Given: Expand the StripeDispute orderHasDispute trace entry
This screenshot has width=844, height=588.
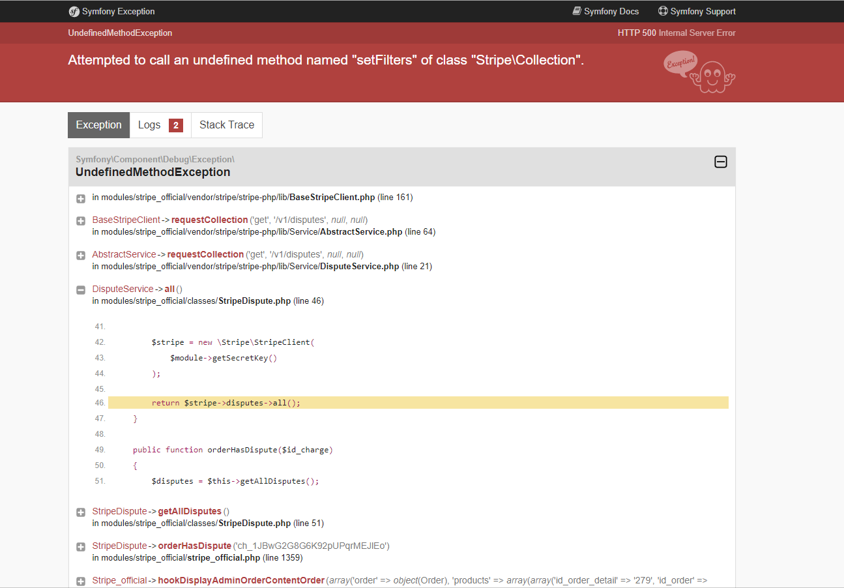Looking at the screenshot, I should pos(81,547).
